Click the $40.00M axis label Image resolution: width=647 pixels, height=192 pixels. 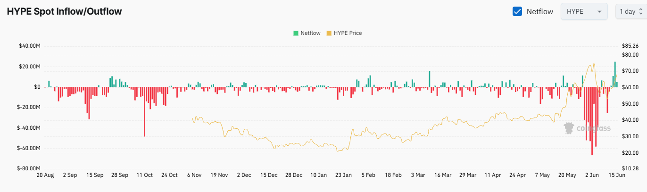pyautogui.click(x=29, y=46)
